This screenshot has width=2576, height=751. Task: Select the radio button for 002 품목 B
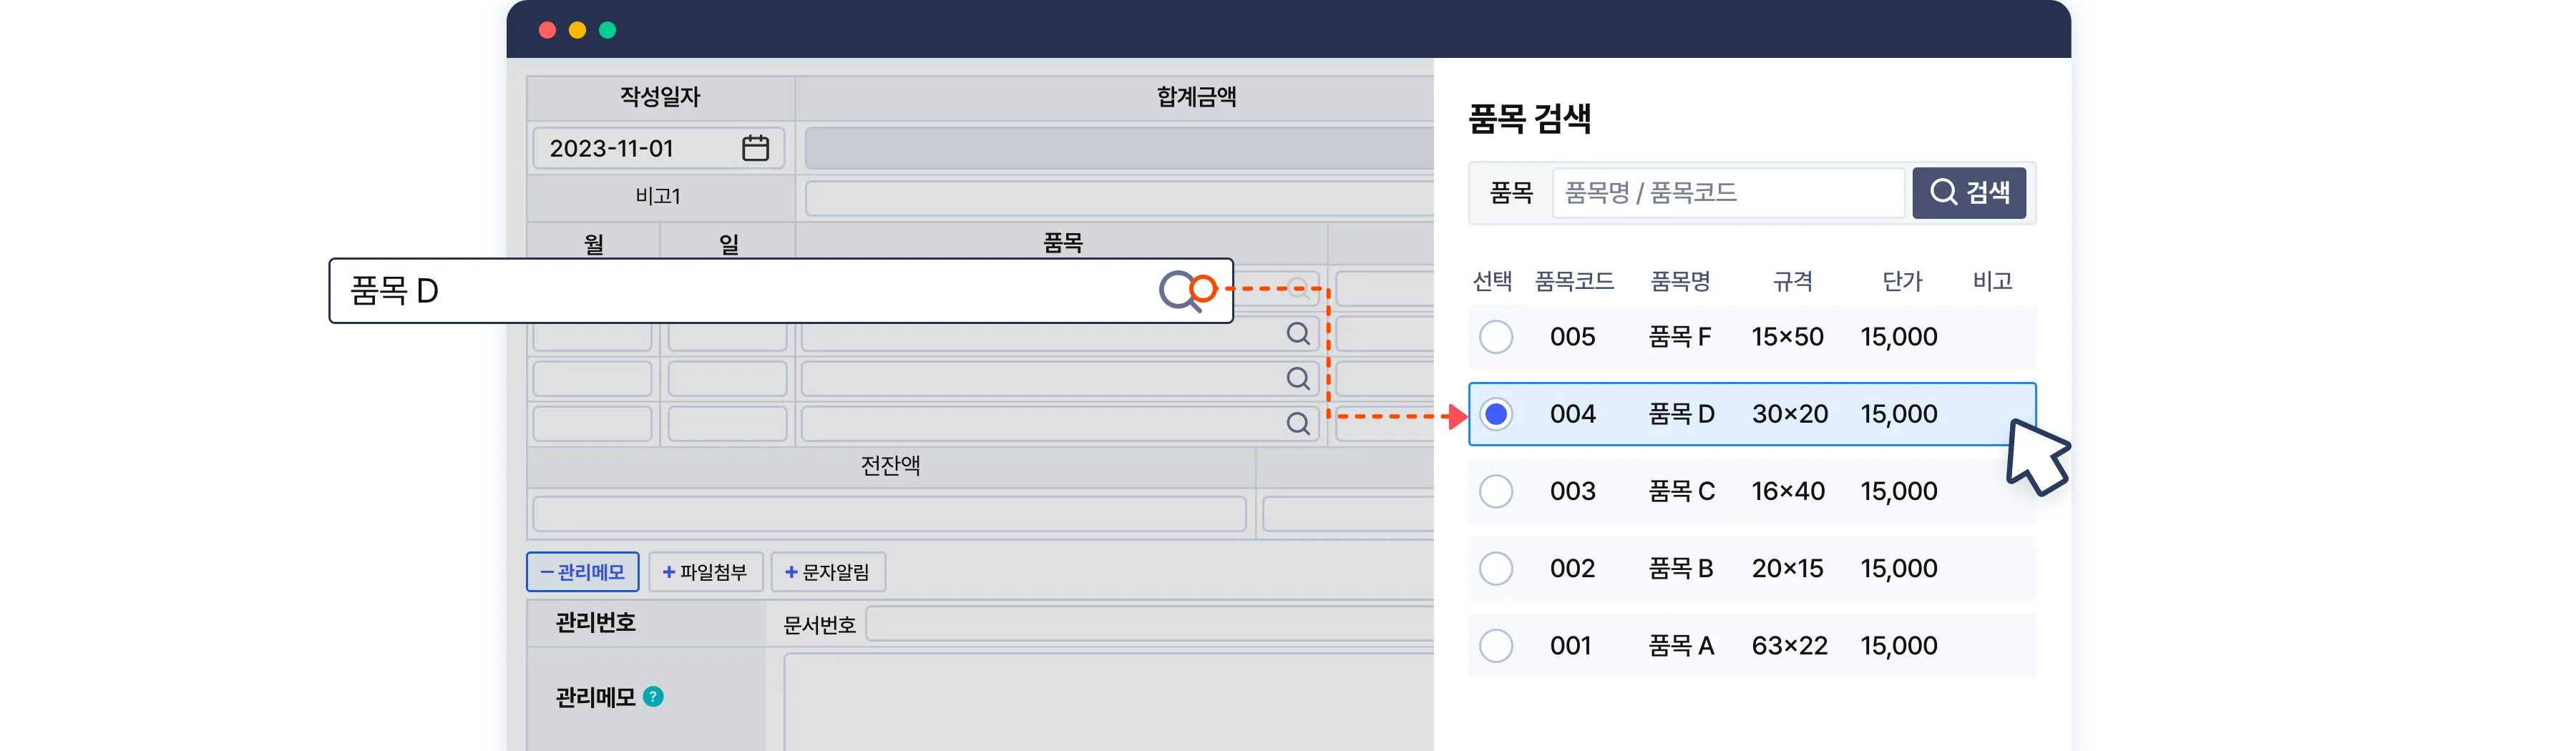coord(1495,569)
